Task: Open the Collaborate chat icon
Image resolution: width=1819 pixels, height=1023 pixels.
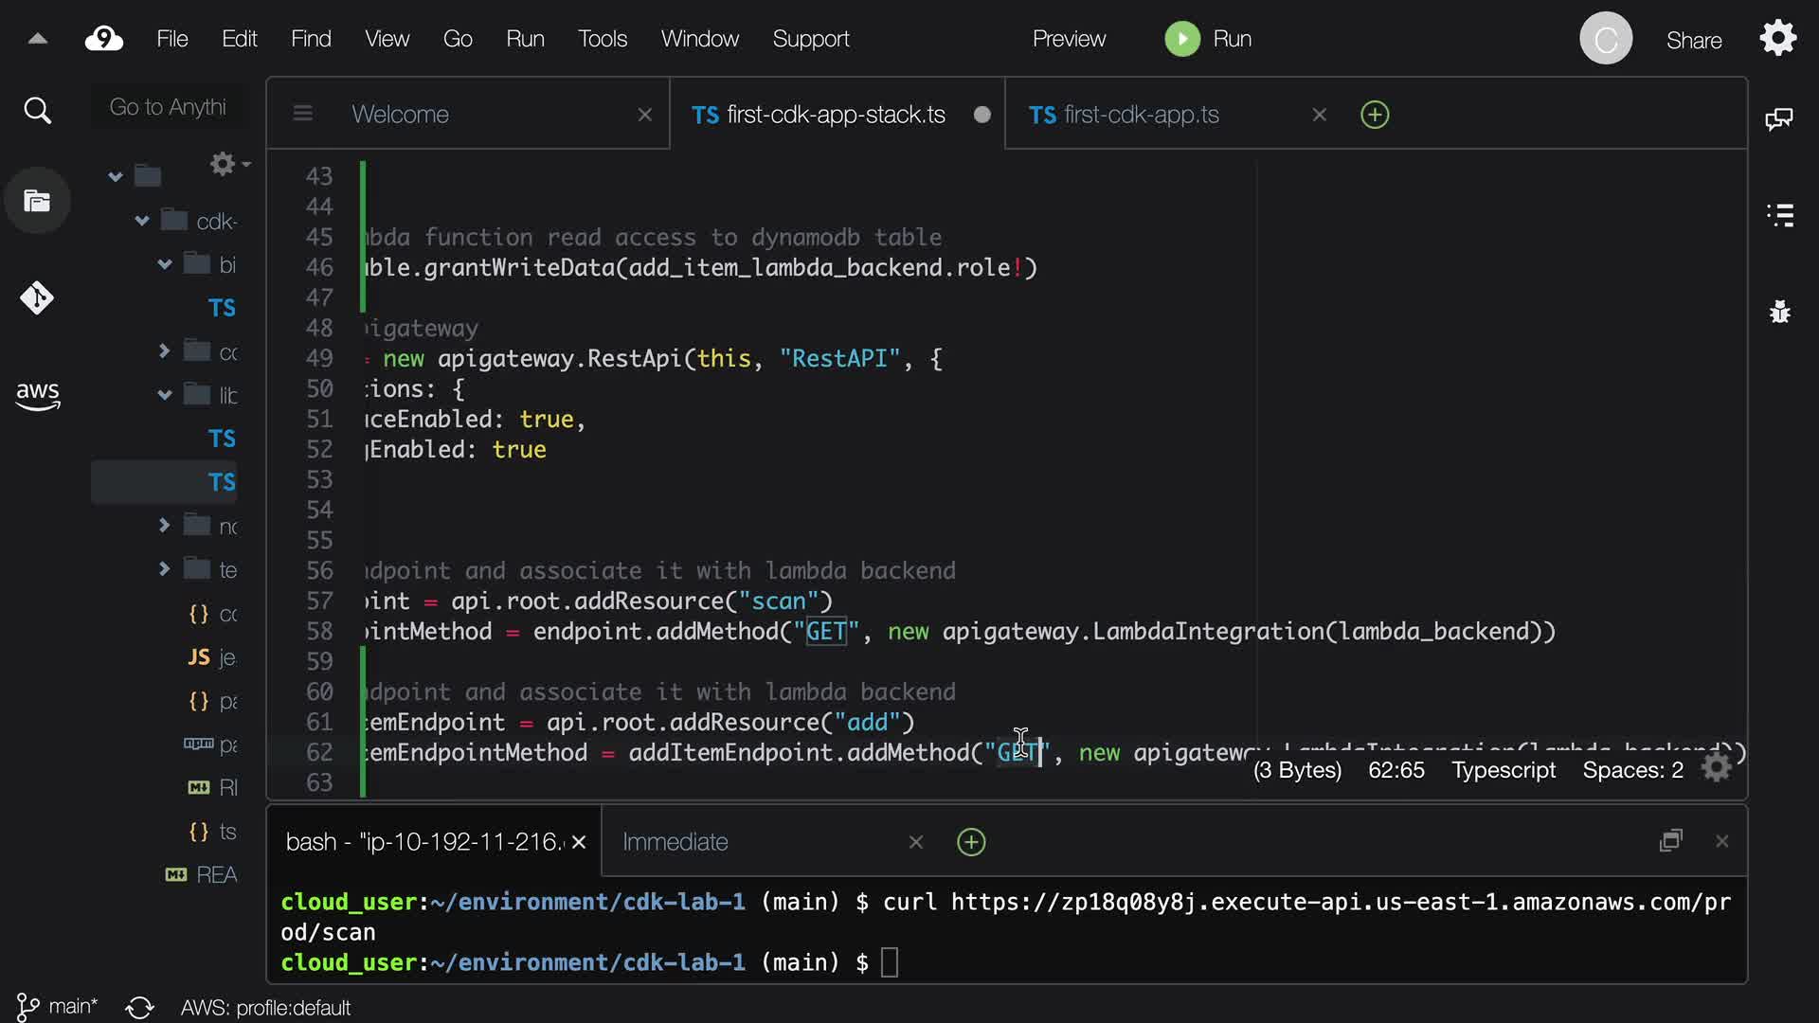Action: pyautogui.click(x=1779, y=119)
